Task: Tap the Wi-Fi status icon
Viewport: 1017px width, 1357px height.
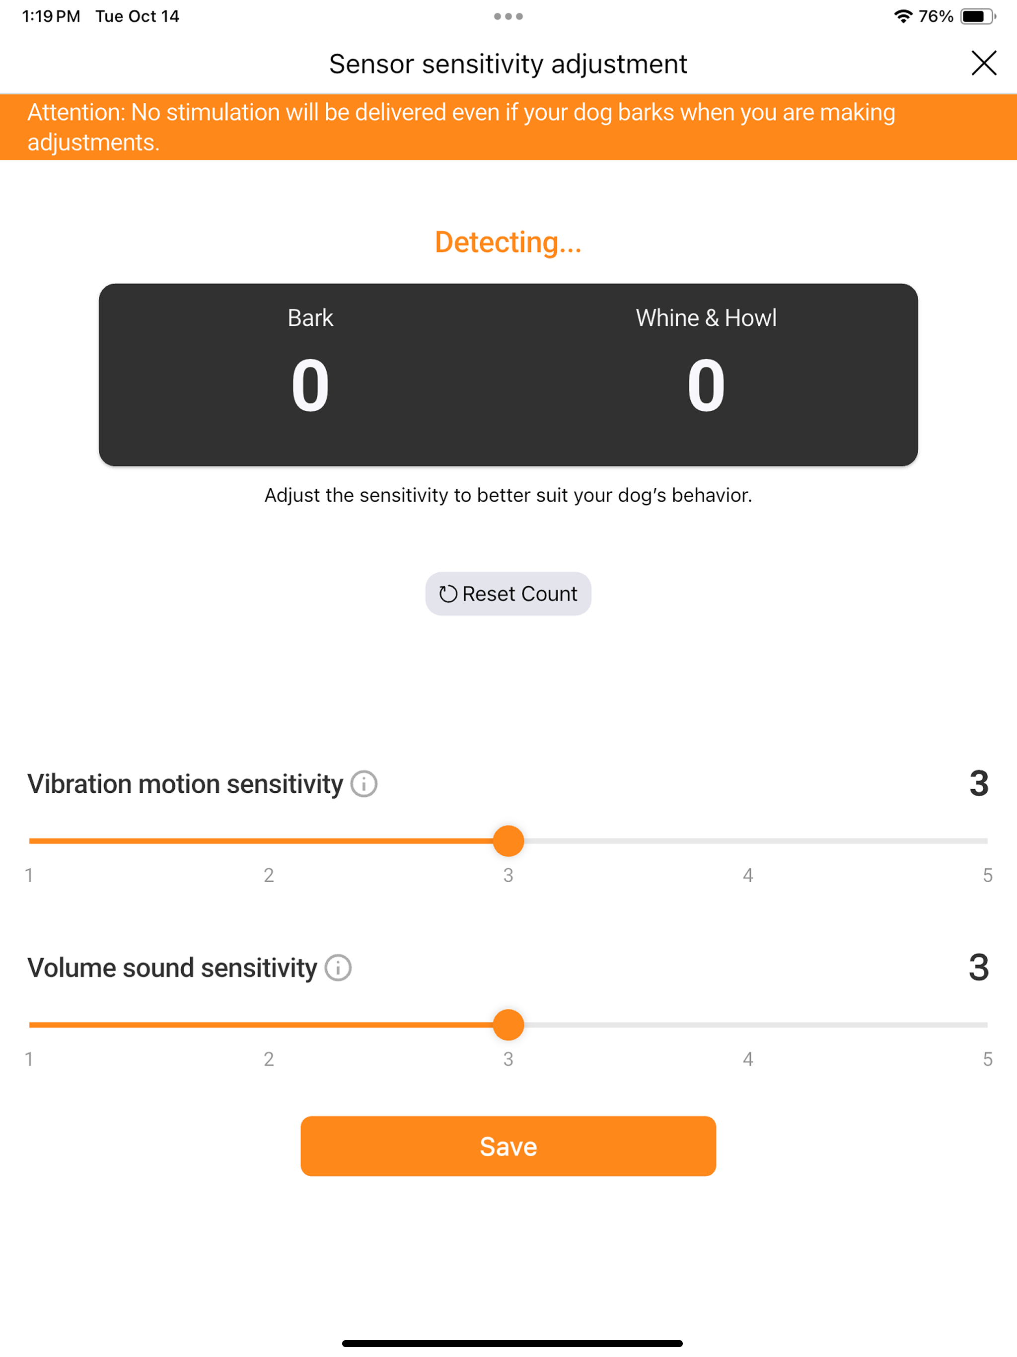Action: click(902, 16)
